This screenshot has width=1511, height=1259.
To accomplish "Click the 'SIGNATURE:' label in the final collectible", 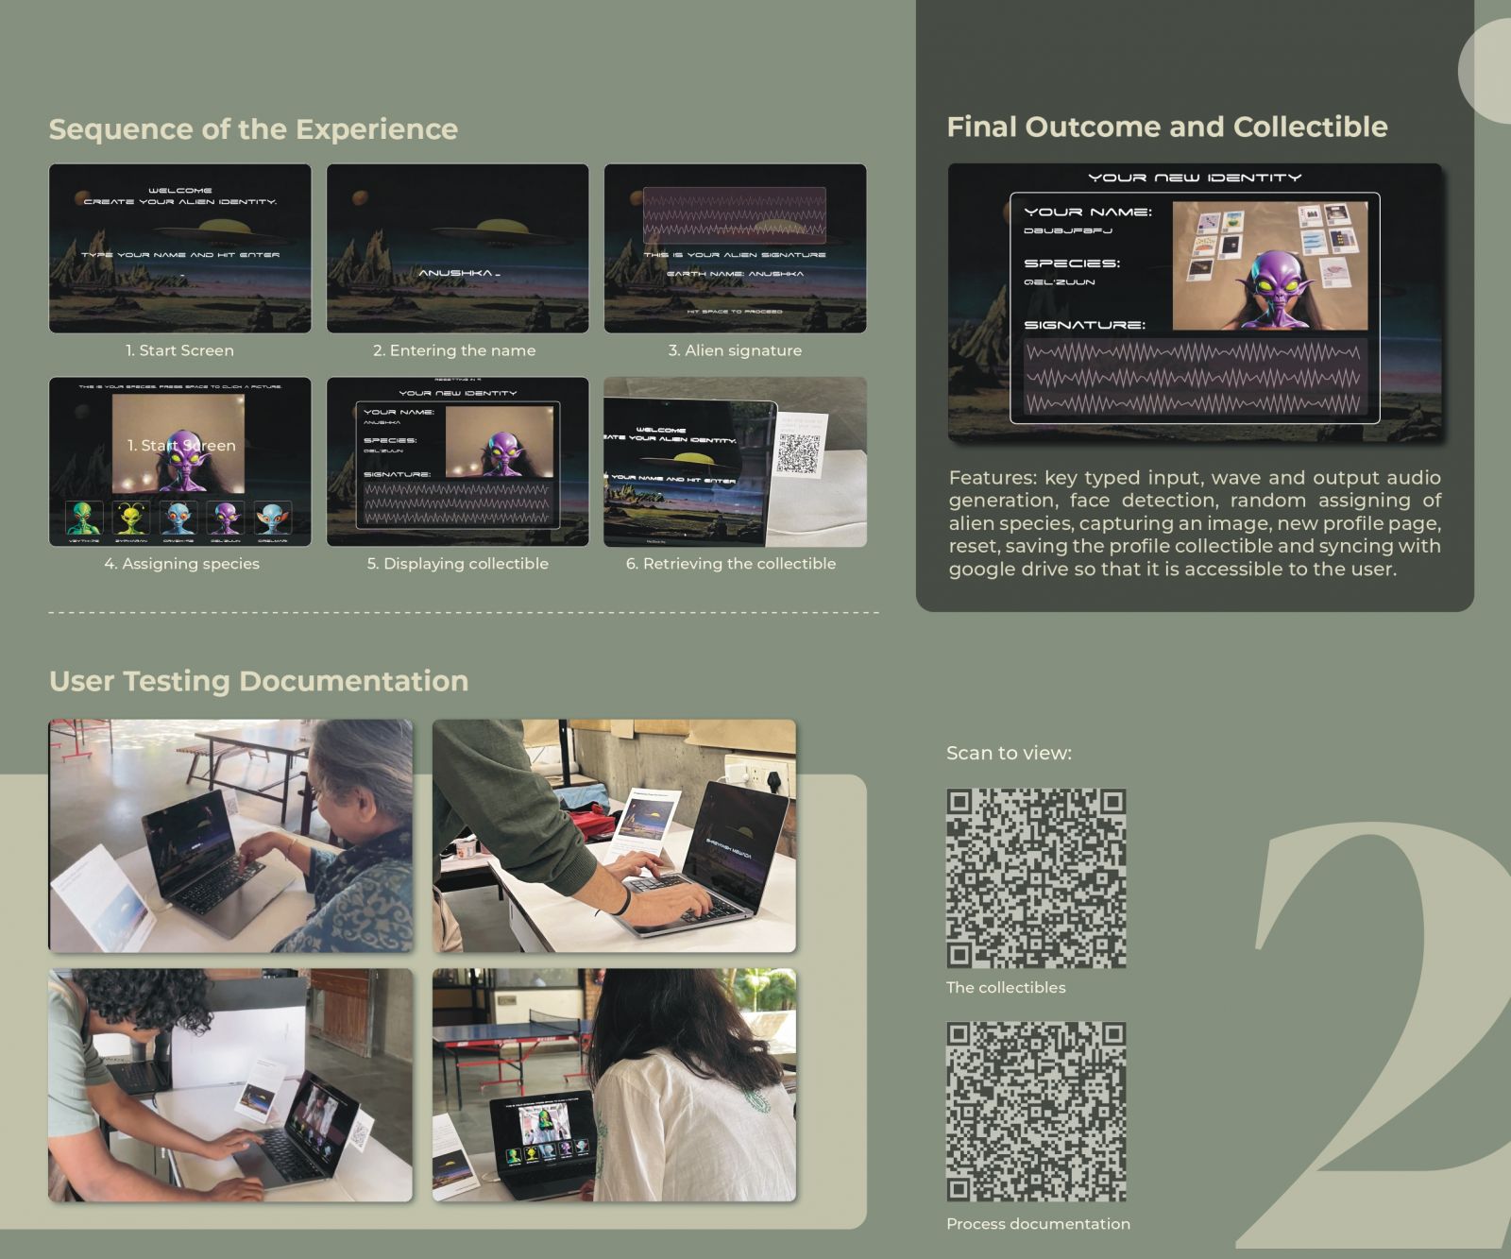I will [x=1084, y=325].
